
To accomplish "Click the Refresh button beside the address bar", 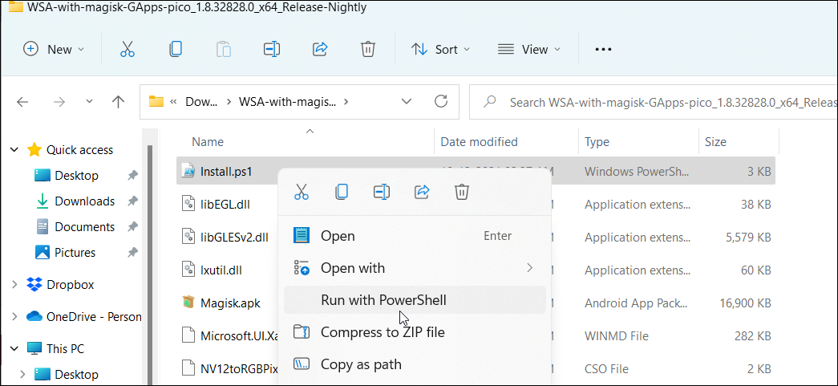I will (440, 101).
